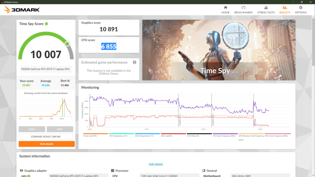Open the Benchmarks tab

click(243, 10)
